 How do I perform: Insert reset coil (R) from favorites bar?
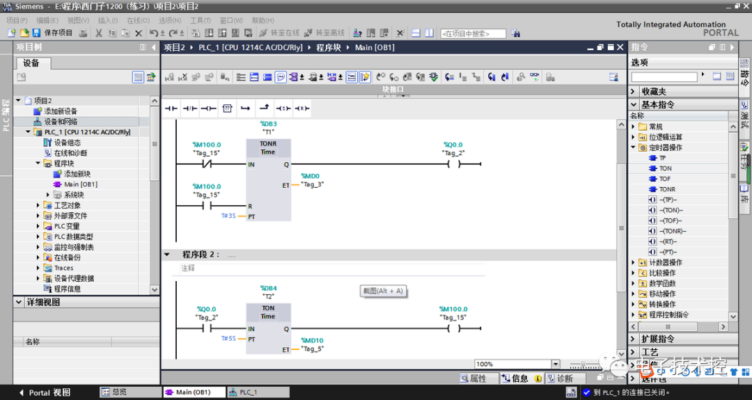(301, 109)
